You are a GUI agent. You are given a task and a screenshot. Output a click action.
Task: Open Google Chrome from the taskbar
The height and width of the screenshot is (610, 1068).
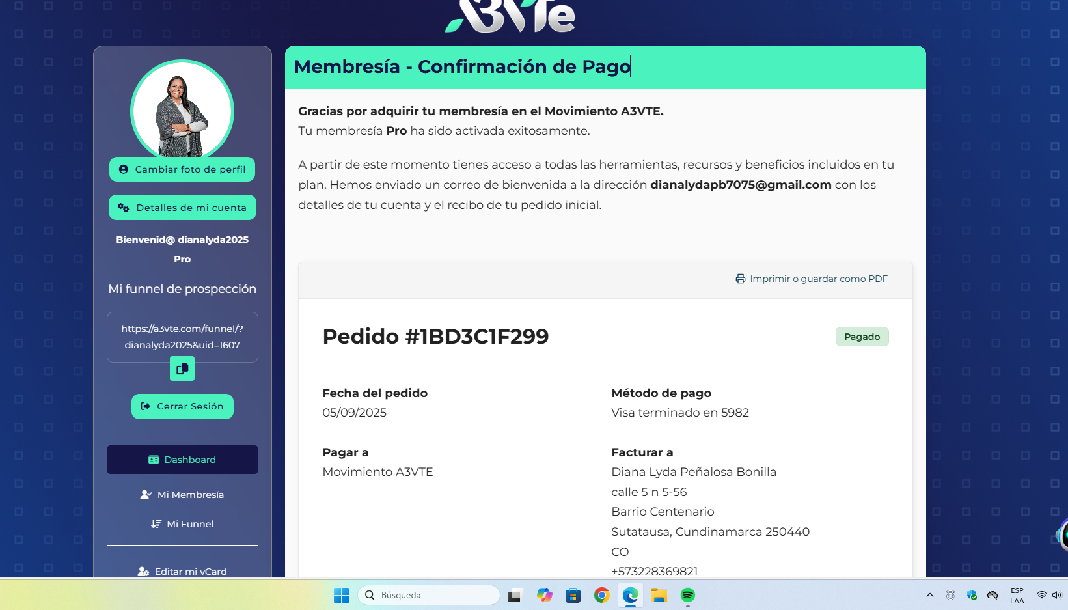click(x=601, y=595)
